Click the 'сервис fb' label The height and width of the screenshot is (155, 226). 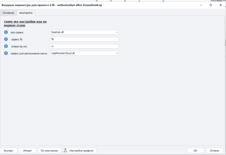17,39
